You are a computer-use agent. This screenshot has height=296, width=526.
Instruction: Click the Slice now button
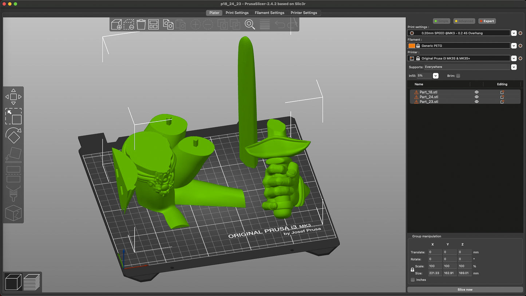465,289
